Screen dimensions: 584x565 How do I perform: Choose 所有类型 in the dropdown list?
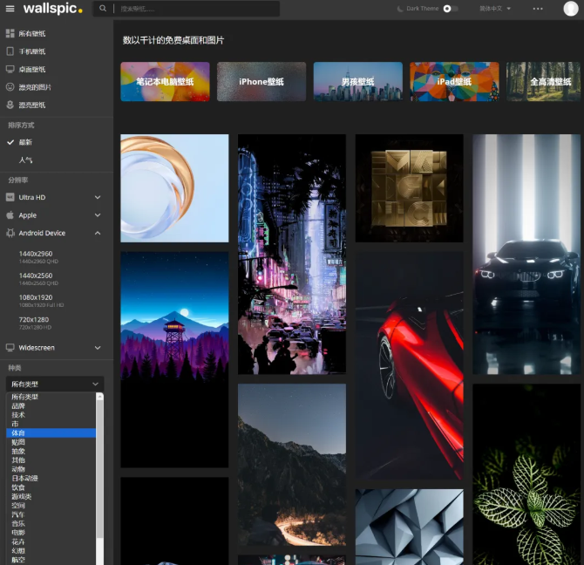tap(51, 397)
